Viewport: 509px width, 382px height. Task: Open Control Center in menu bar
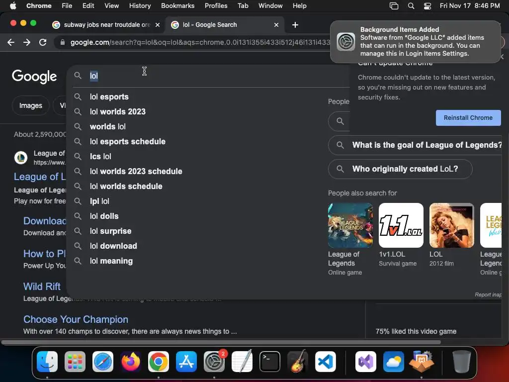click(x=427, y=6)
